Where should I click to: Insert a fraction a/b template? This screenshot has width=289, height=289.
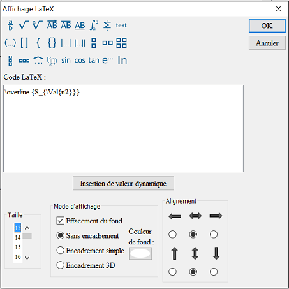[10, 25]
